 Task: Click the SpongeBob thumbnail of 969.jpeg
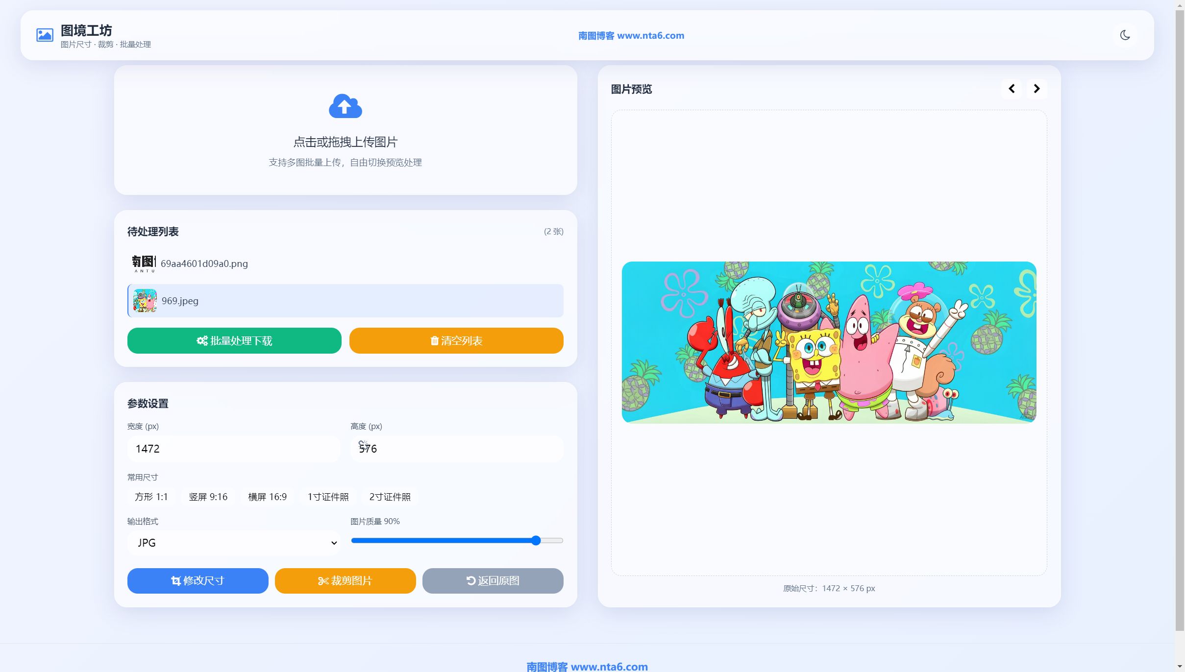(145, 301)
